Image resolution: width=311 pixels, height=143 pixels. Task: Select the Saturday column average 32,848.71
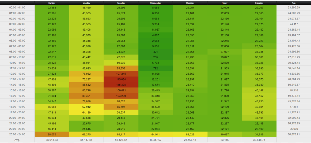(259, 140)
